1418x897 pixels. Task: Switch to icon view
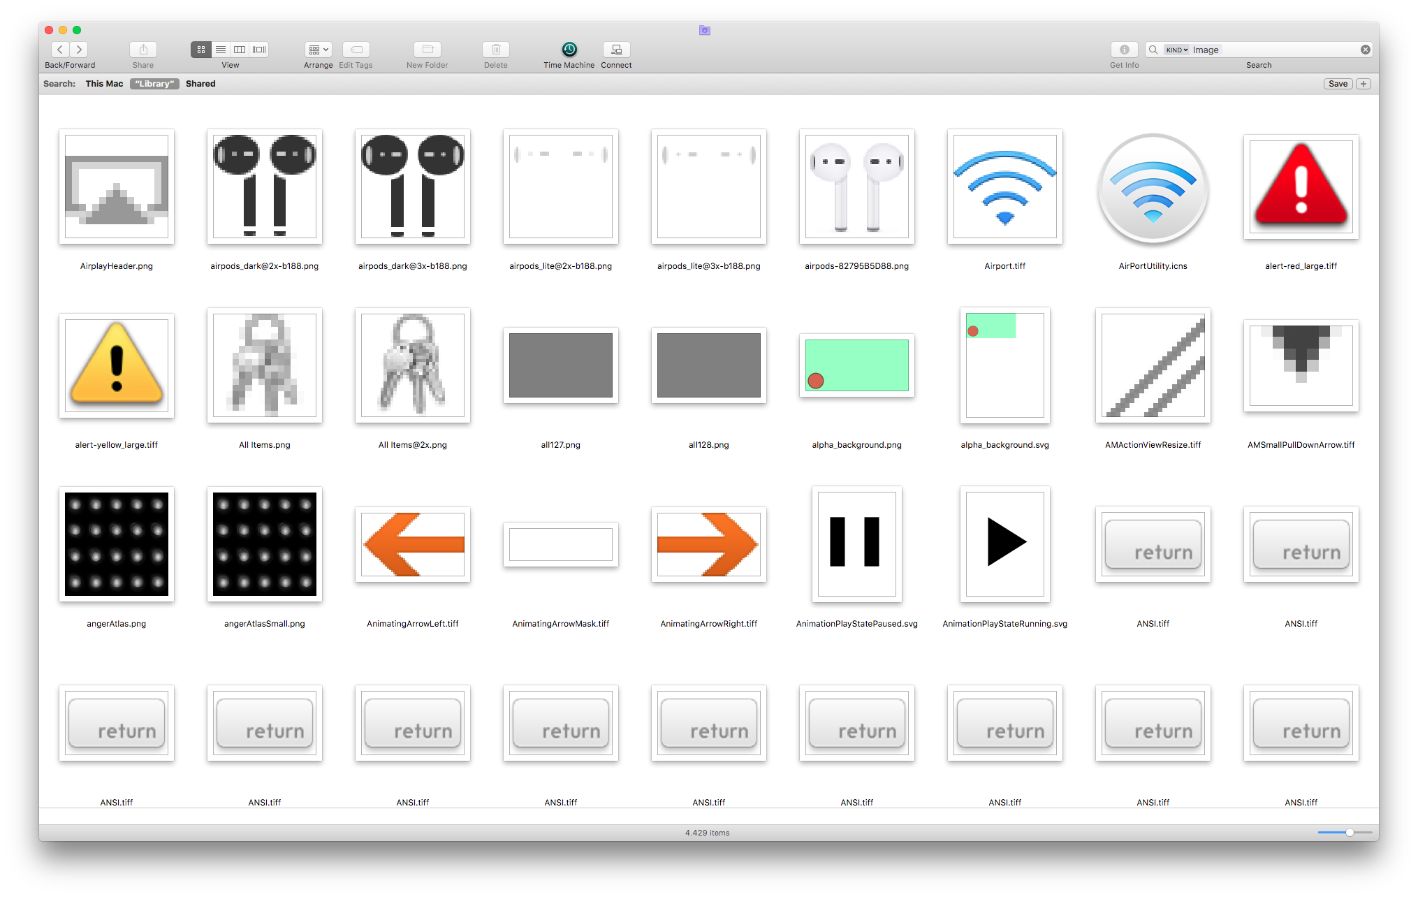click(x=200, y=50)
